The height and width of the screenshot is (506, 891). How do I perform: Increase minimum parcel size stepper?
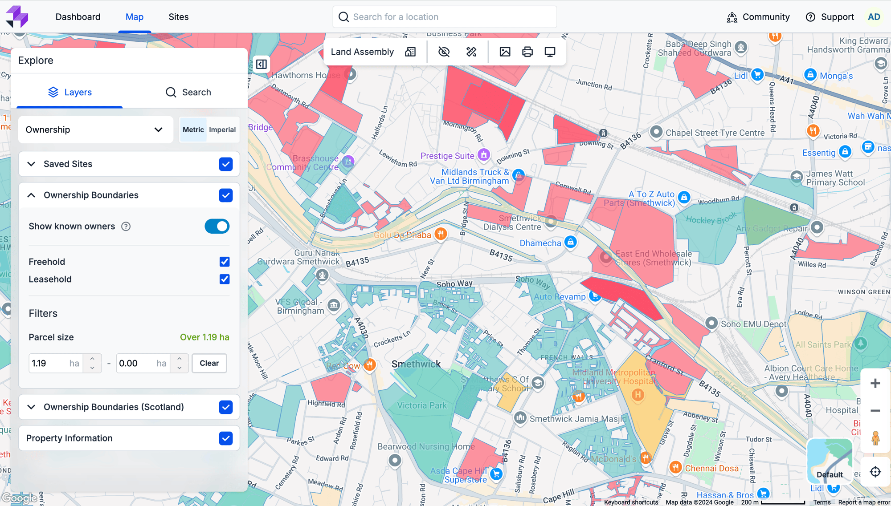point(92,359)
